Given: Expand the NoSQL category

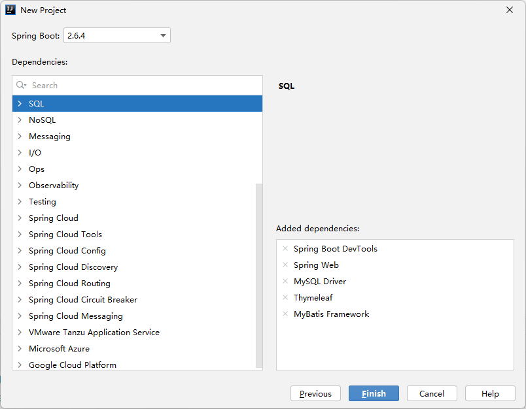Looking at the screenshot, I should pos(20,120).
